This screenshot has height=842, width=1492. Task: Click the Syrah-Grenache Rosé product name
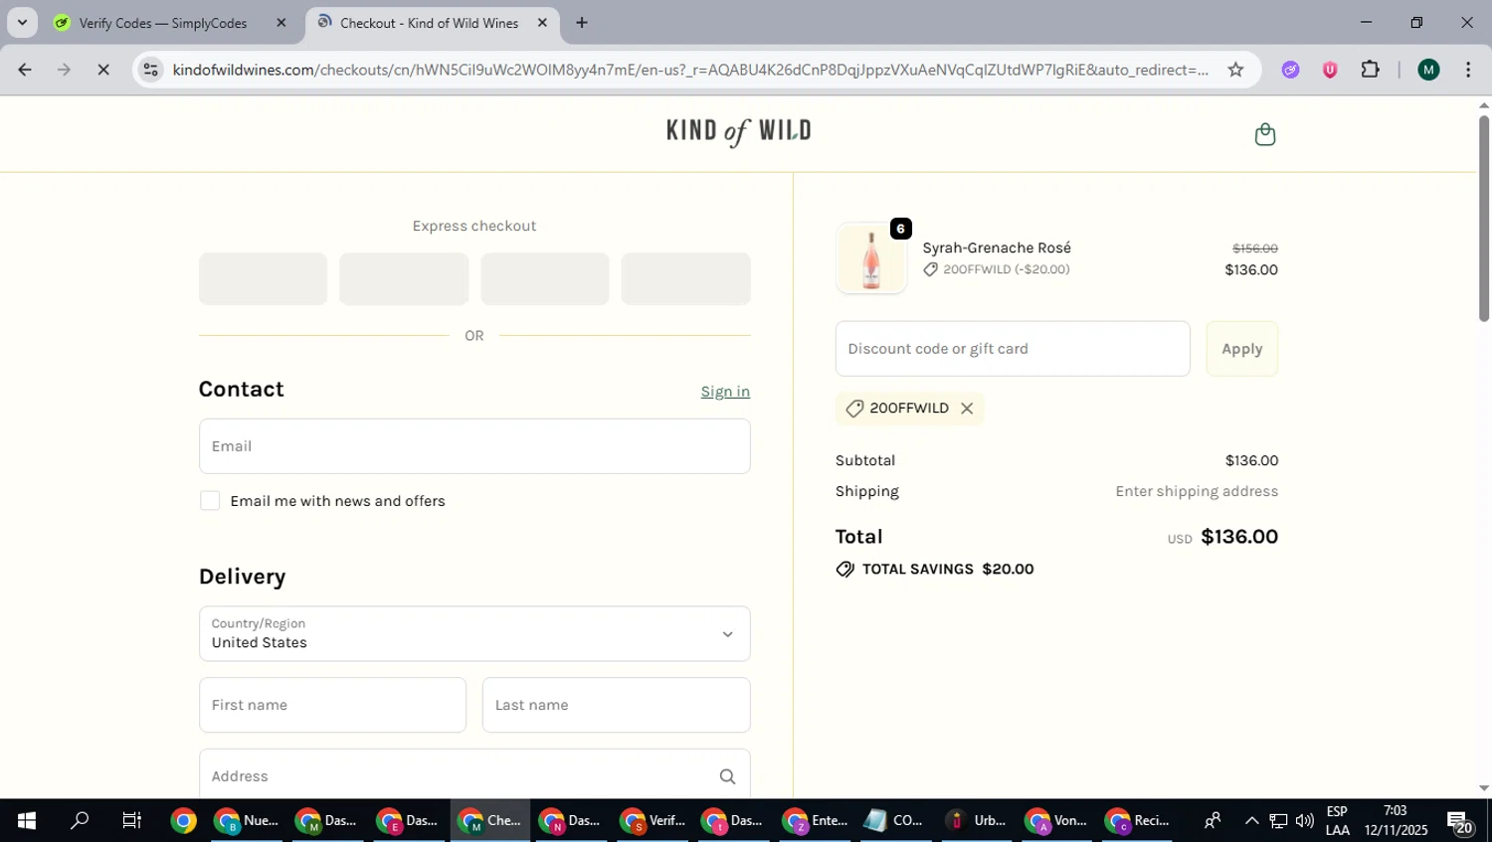click(x=997, y=248)
